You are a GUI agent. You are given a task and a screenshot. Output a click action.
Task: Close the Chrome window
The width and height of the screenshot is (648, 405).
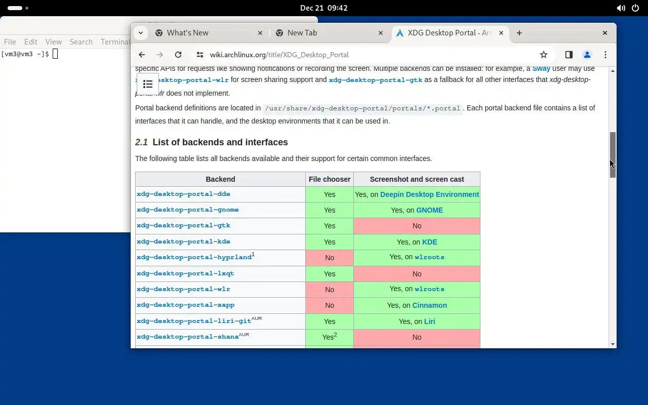coord(605,33)
